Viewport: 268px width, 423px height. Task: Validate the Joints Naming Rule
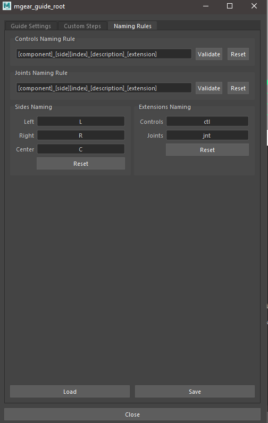pyautogui.click(x=209, y=88)
